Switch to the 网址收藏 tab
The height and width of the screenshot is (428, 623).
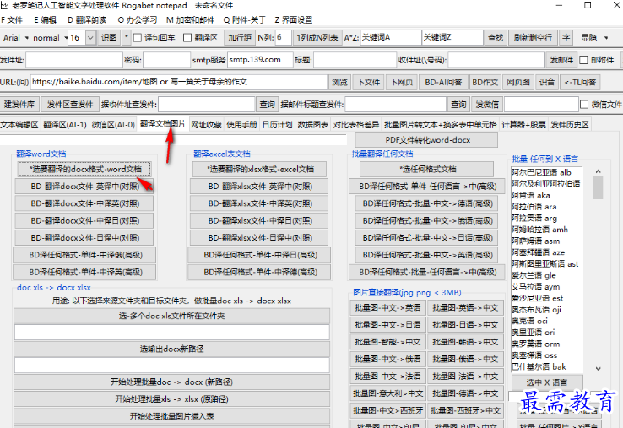[206, 125]
